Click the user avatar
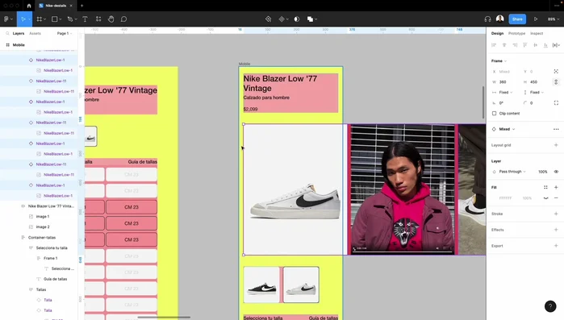Image resolution: width=564 pixels, height=320 pixels. (500, 19)
